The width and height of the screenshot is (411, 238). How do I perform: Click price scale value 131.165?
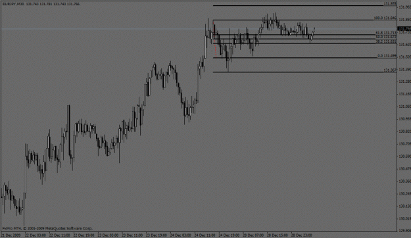click(404, 94)
